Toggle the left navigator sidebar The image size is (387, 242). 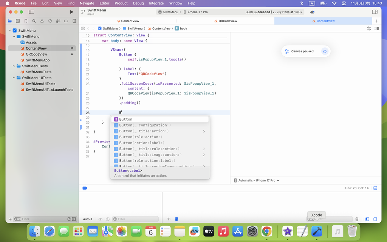pyautogui.click(x=32, y=12)
